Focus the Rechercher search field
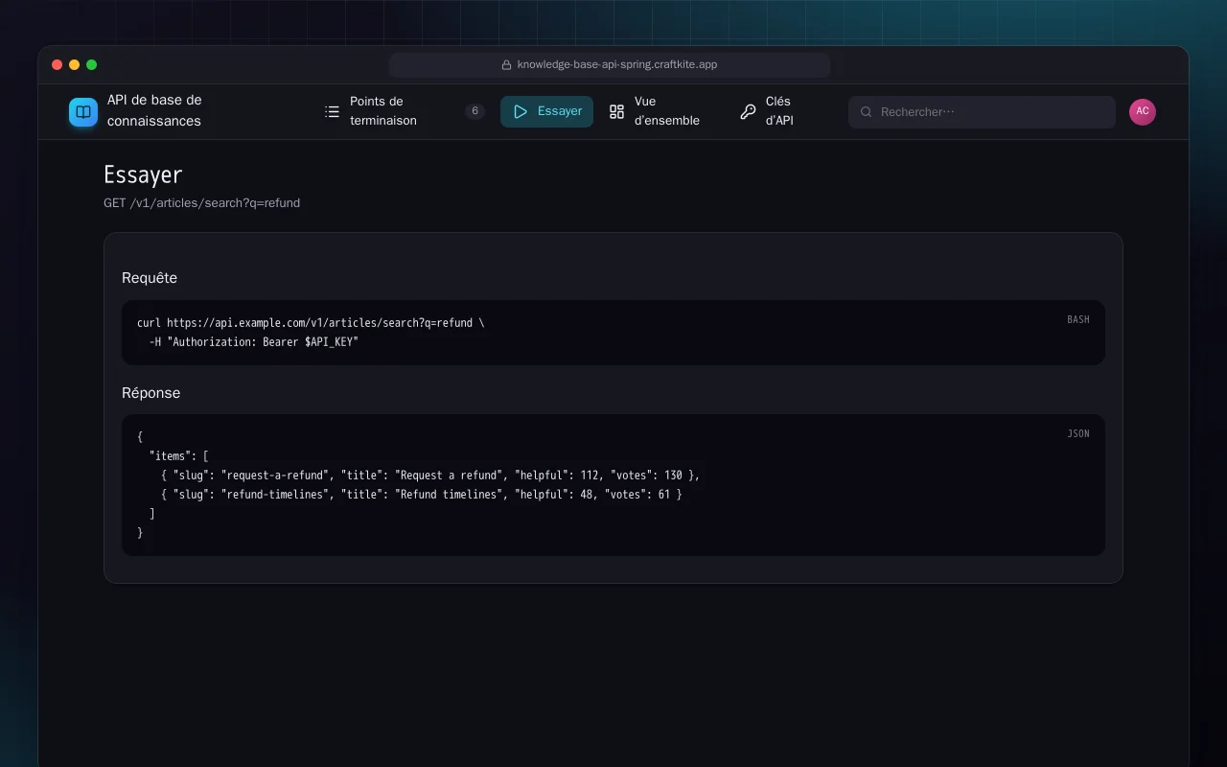The image size is (1227, 767). tap(982, 112)
